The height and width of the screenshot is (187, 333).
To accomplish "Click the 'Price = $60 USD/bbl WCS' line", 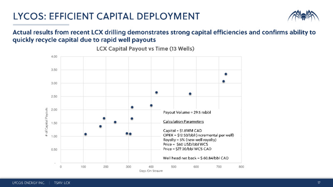I will [185, 144].
